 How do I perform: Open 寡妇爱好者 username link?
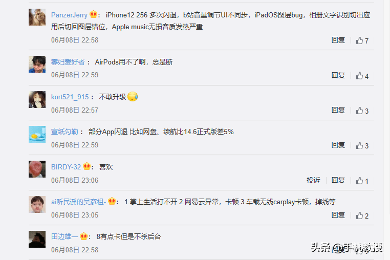click(68, 62)
